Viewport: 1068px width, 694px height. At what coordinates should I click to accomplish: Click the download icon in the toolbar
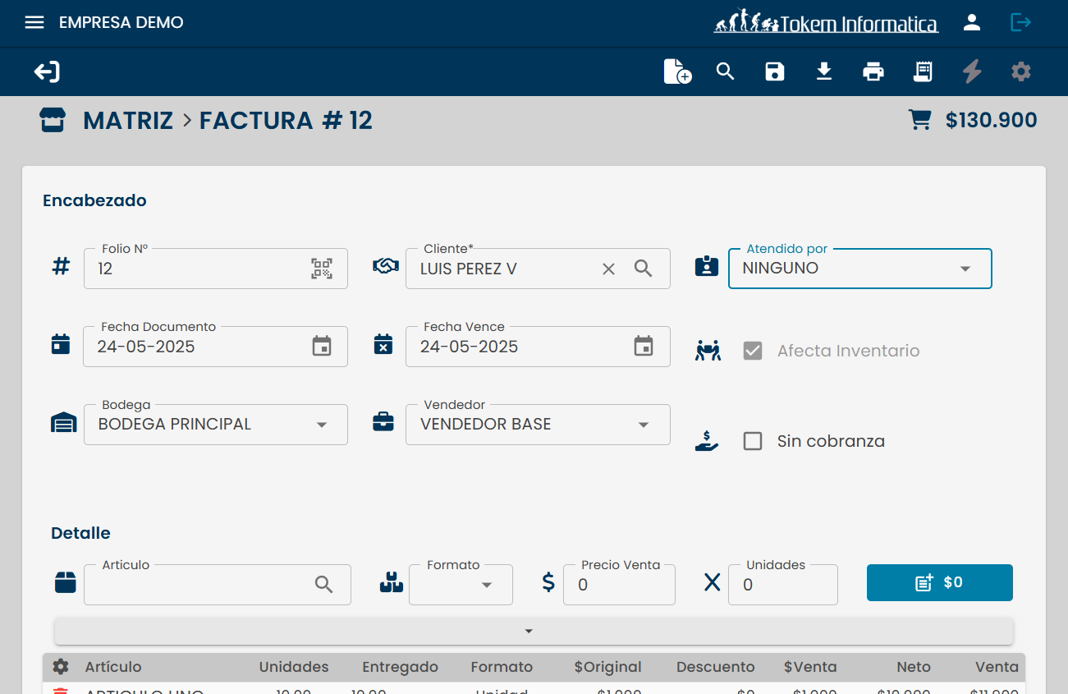tap(824, 71)
